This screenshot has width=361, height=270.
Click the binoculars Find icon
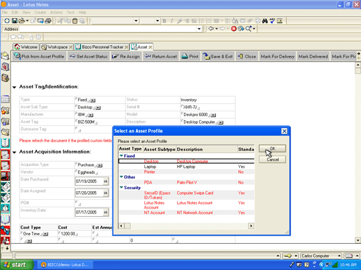click(265, 21)
